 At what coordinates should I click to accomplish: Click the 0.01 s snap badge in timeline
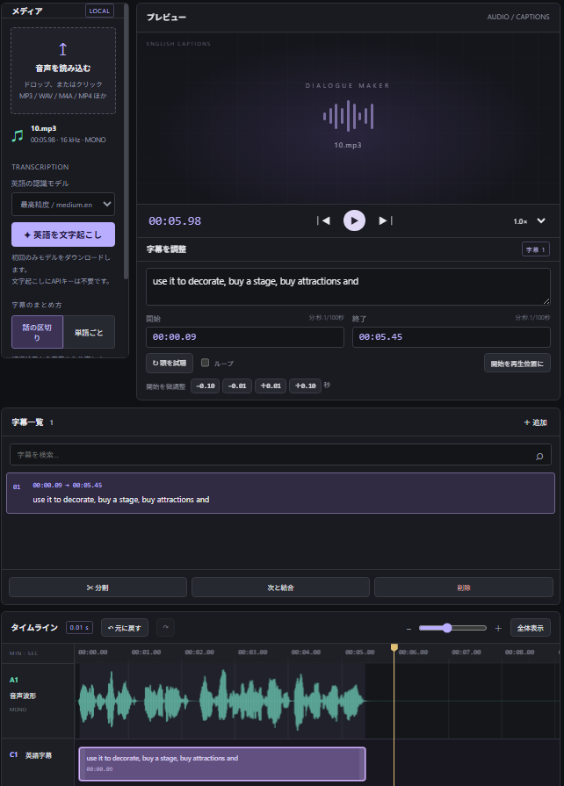pos(79,628)
